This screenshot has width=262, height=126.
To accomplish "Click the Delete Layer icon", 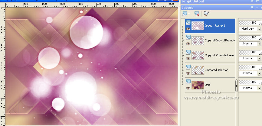I will pyautogui.click(x=197, y=14).
